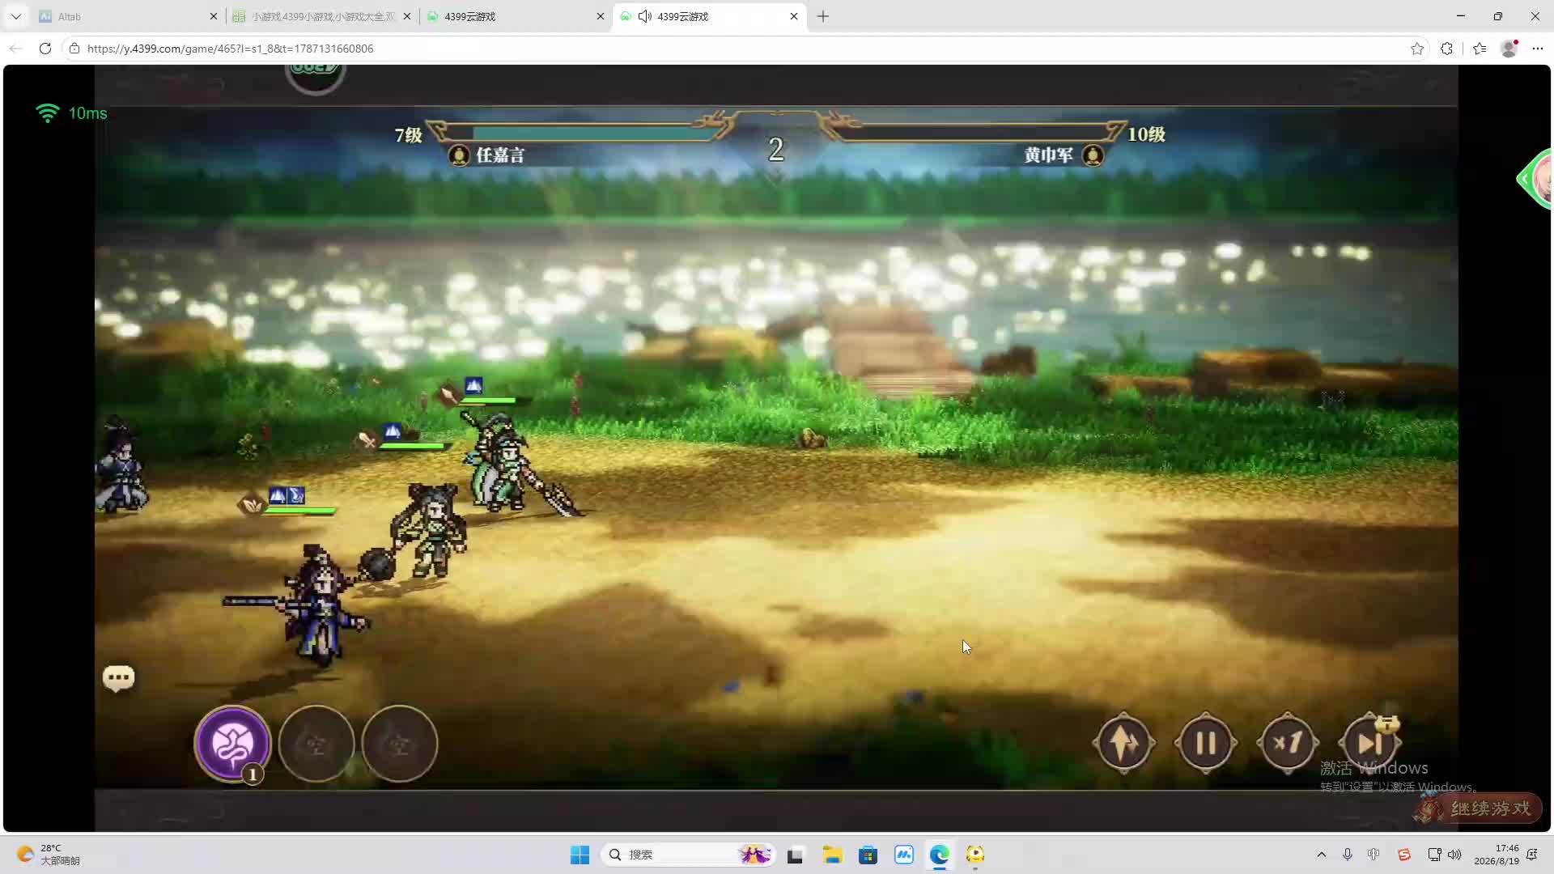The width and height of the screenshot is (1554, 874).
Task: Open the volume control in the tray
Action: [x=1454, y=855]
